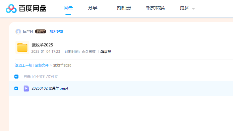
Task: Expand the 更多 dropdown menu
Action: click(x=187, y=8)
